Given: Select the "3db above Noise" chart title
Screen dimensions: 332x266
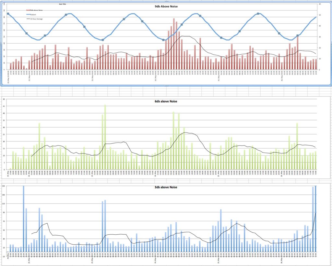Looking at the screenshot, I should click(166, 187).
